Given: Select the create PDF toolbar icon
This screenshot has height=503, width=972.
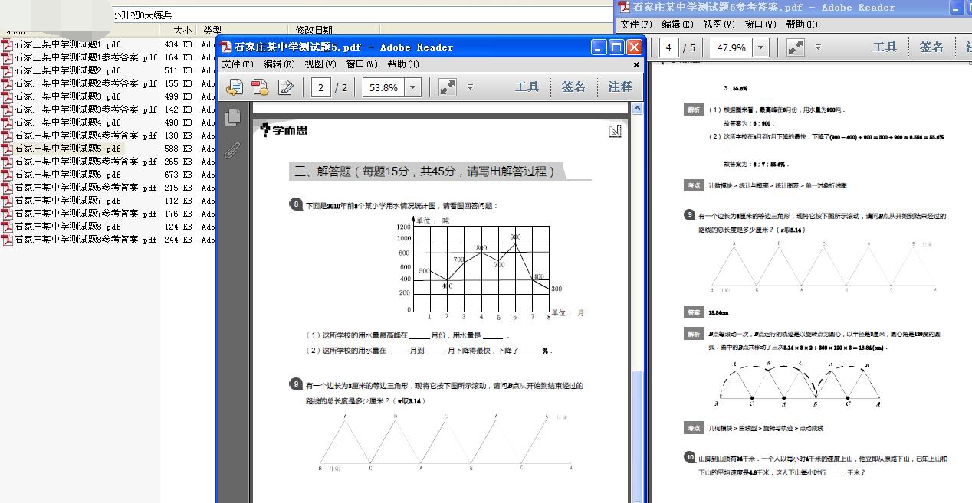Looking at the screenshot, I should coord(261,87).
